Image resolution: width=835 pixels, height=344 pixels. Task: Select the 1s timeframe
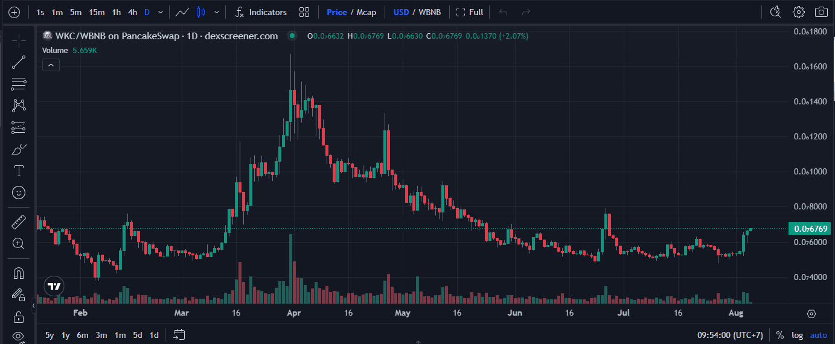40,12
